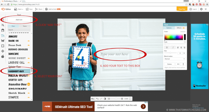
Task: Reload the browser page
Action: (8, 4)
